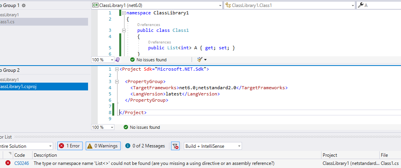Click the LangVersion value latest
Viewport: 401px width, 168px height.
click(x=174, y=94)
